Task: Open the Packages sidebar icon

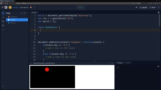Action: (3, 21)
